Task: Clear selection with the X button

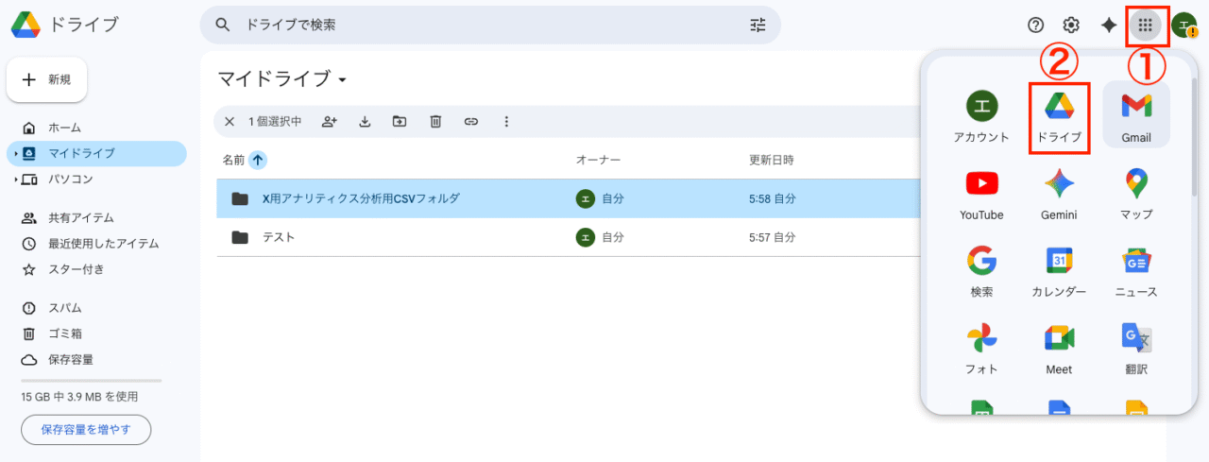Action: tap(230, 122)
